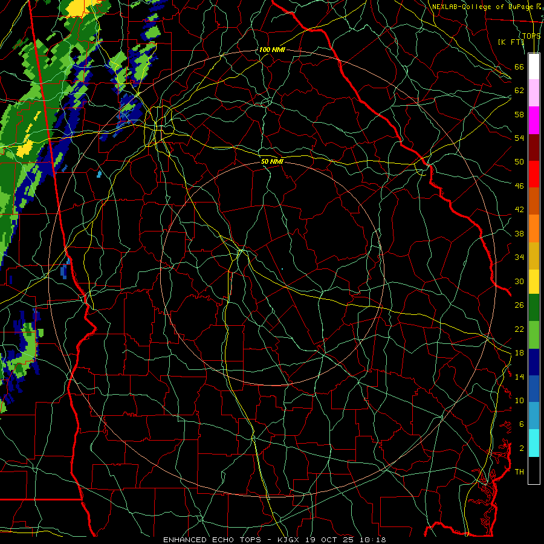Click the "TOPS" legend title
Screen dimensions: 544x544
click(x=531, y=36)
